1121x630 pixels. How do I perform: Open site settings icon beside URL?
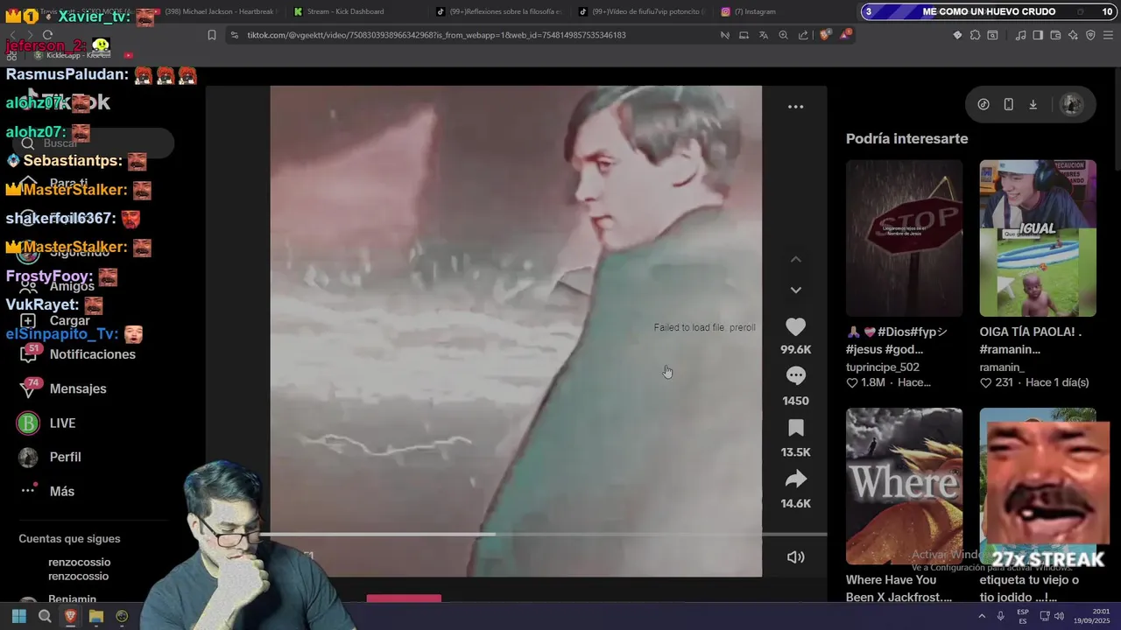coord(234,35)
